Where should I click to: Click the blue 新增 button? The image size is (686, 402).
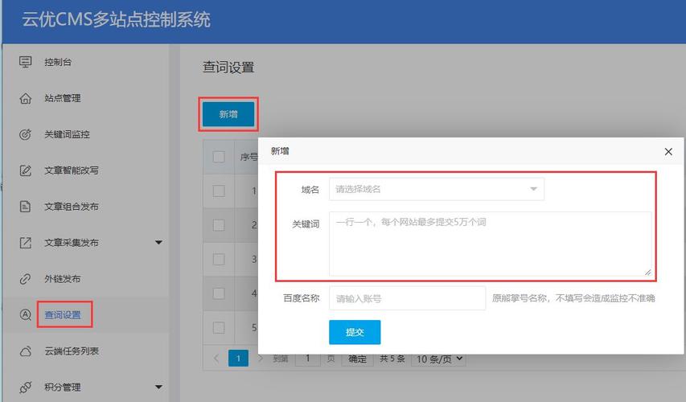coord(228,114)
